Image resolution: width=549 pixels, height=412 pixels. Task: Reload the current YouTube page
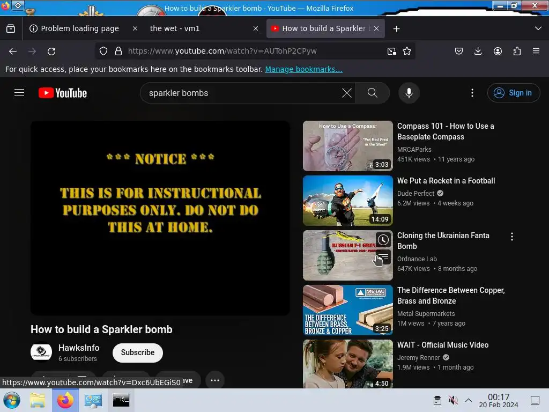tap(51, 51)
